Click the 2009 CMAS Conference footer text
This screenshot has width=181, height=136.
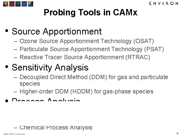click(x=14, y=134)
